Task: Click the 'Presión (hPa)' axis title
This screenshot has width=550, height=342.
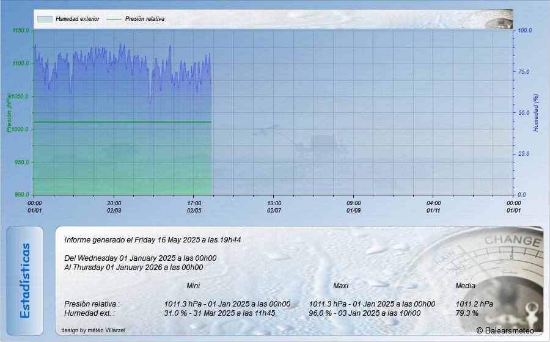Action: (x=9, y=113)
